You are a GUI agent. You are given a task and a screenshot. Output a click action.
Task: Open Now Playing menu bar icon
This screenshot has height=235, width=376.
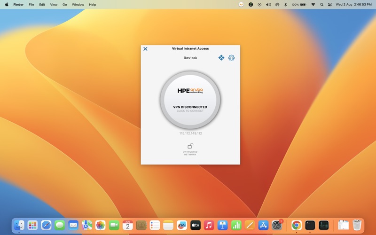259,4
